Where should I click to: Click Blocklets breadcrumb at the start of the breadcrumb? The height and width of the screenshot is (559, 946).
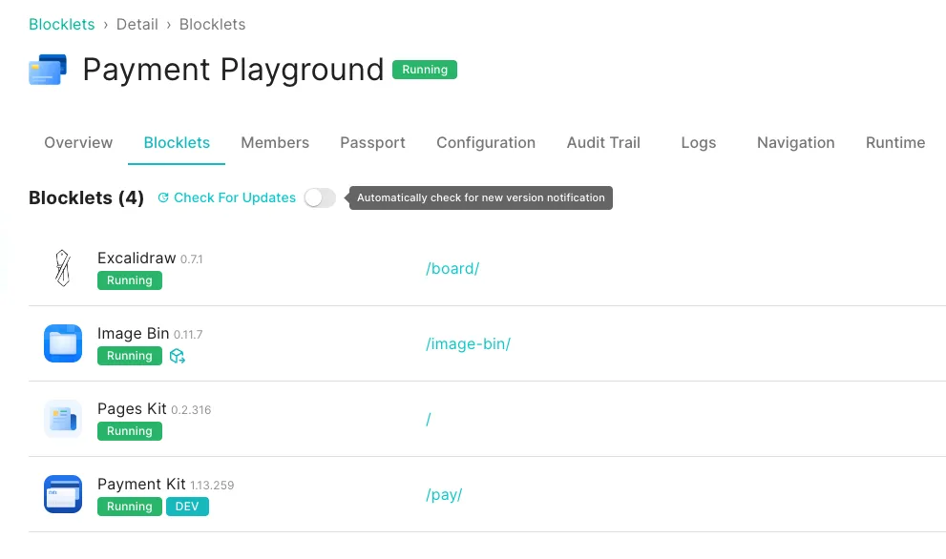(61, 24)
